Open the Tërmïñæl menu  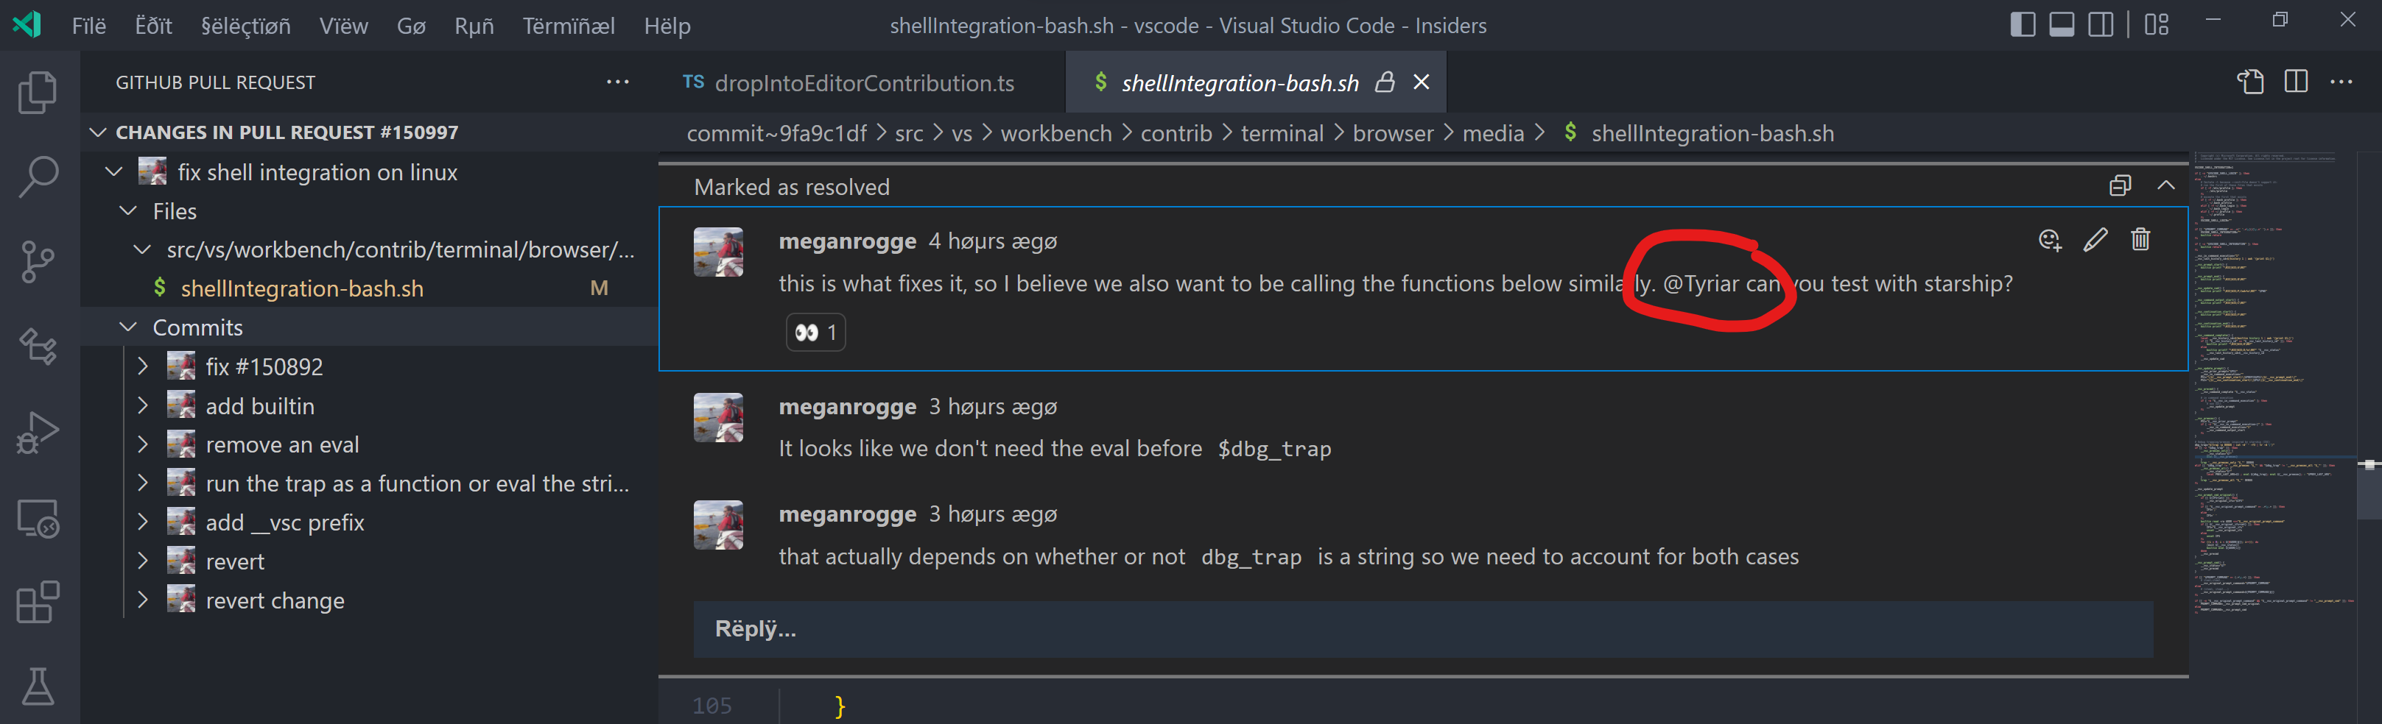coord(569,26)
